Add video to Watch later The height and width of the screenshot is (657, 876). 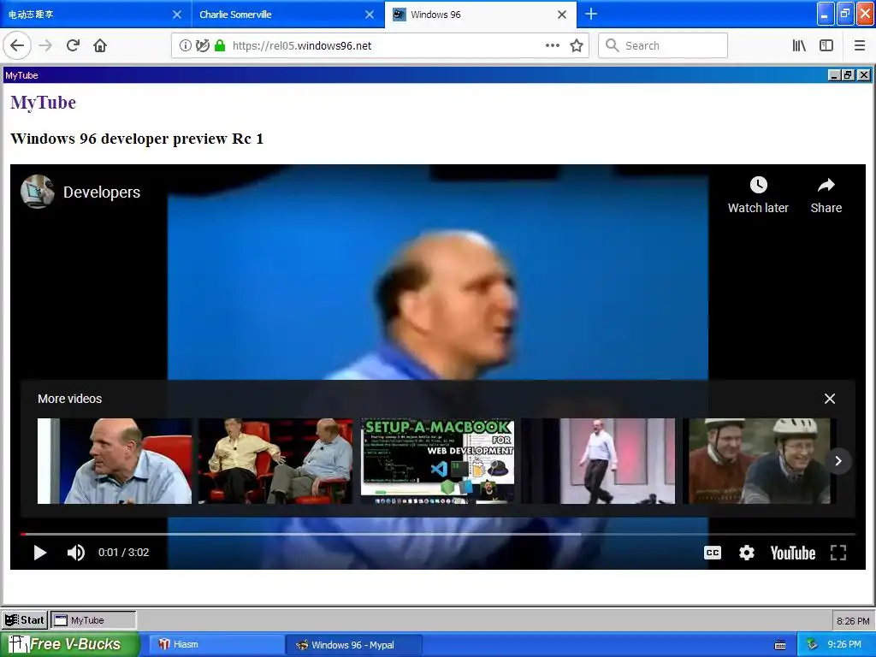pyautogui.click(x=758, y=195)
